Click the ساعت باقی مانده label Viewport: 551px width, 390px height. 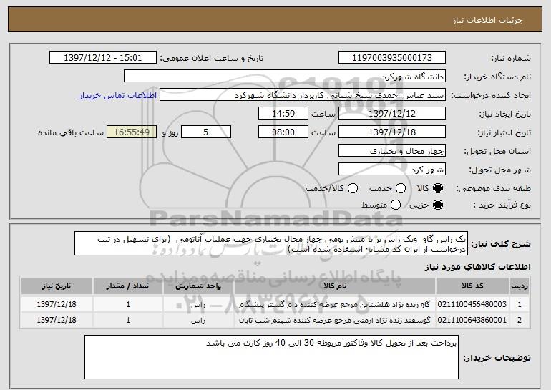71,132
